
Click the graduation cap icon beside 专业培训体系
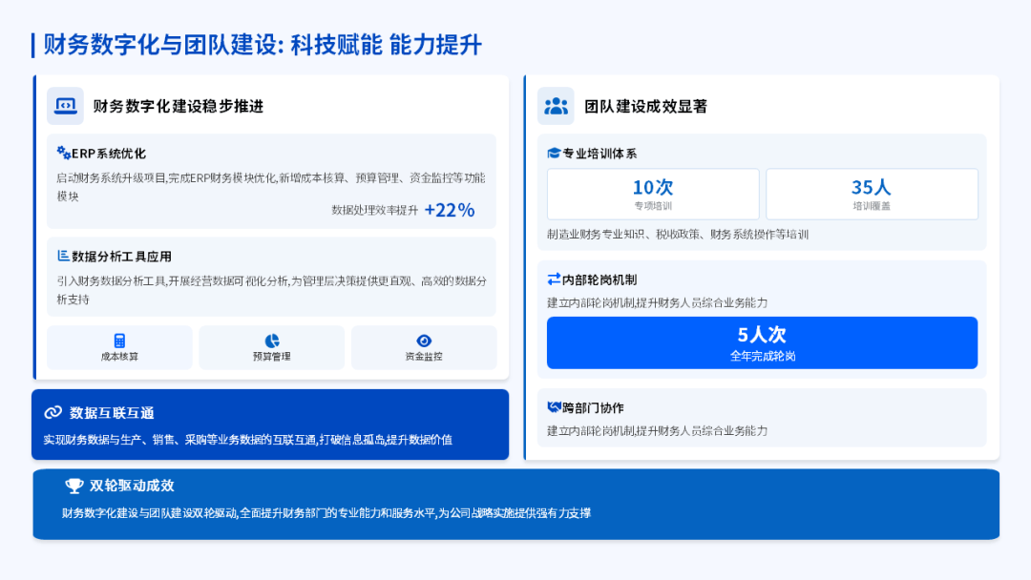click(x=554, y=153)
